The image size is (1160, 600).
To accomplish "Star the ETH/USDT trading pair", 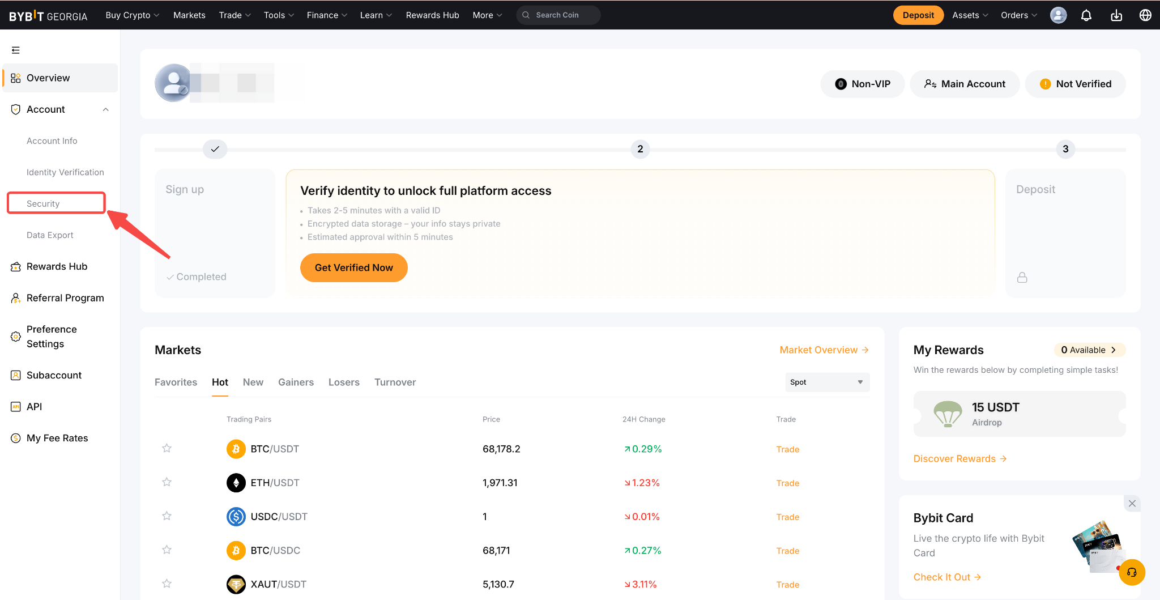I will pyautogui.click(x=167, y=482).
